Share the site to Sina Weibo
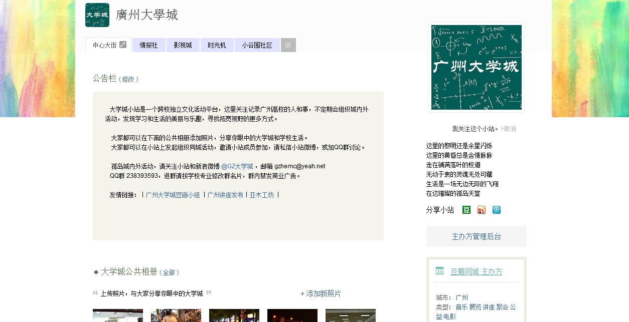The image size is (629, 322). point(481,210)
